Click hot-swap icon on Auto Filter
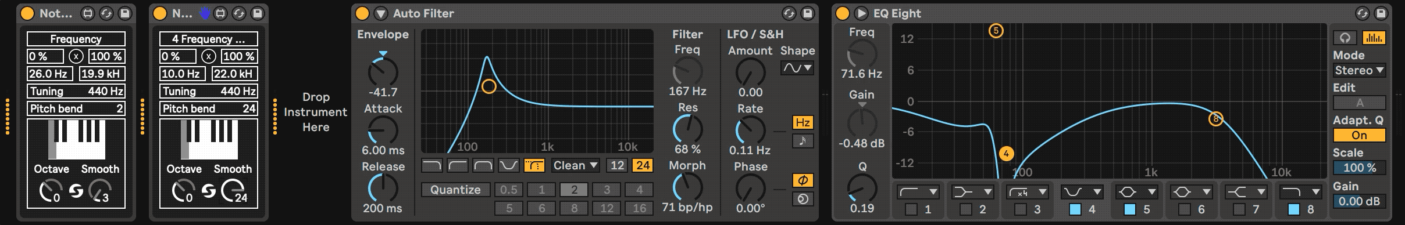1405x225 pixels. [x=789, y=13]
